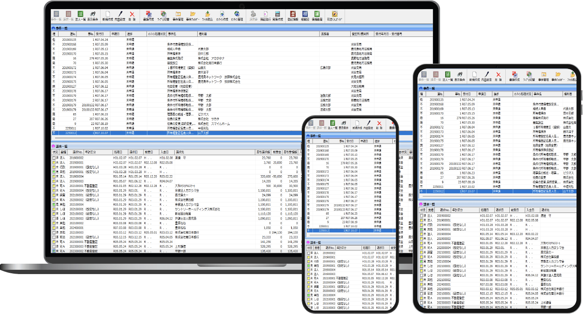The height and width of the screenshot is (314, 583).
Task: Click 事件一覧 toolbar icon on the laptop
Action: (56, 16)
